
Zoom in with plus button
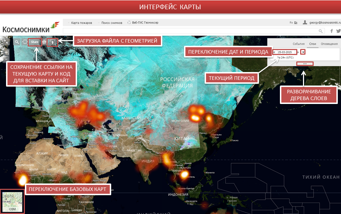6,53
